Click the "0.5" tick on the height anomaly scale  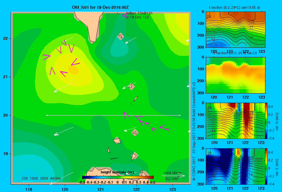[x=153, y=182]
